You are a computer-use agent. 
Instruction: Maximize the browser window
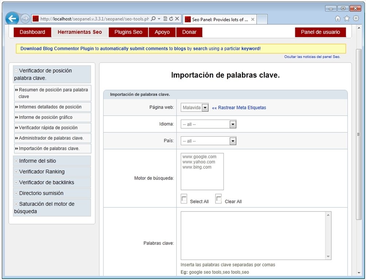[343, 8]
